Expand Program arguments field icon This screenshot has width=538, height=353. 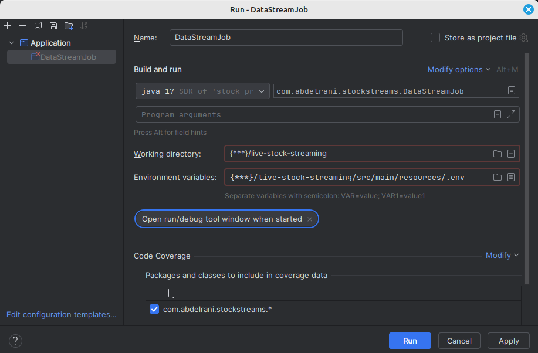click(x=511, y=114)
